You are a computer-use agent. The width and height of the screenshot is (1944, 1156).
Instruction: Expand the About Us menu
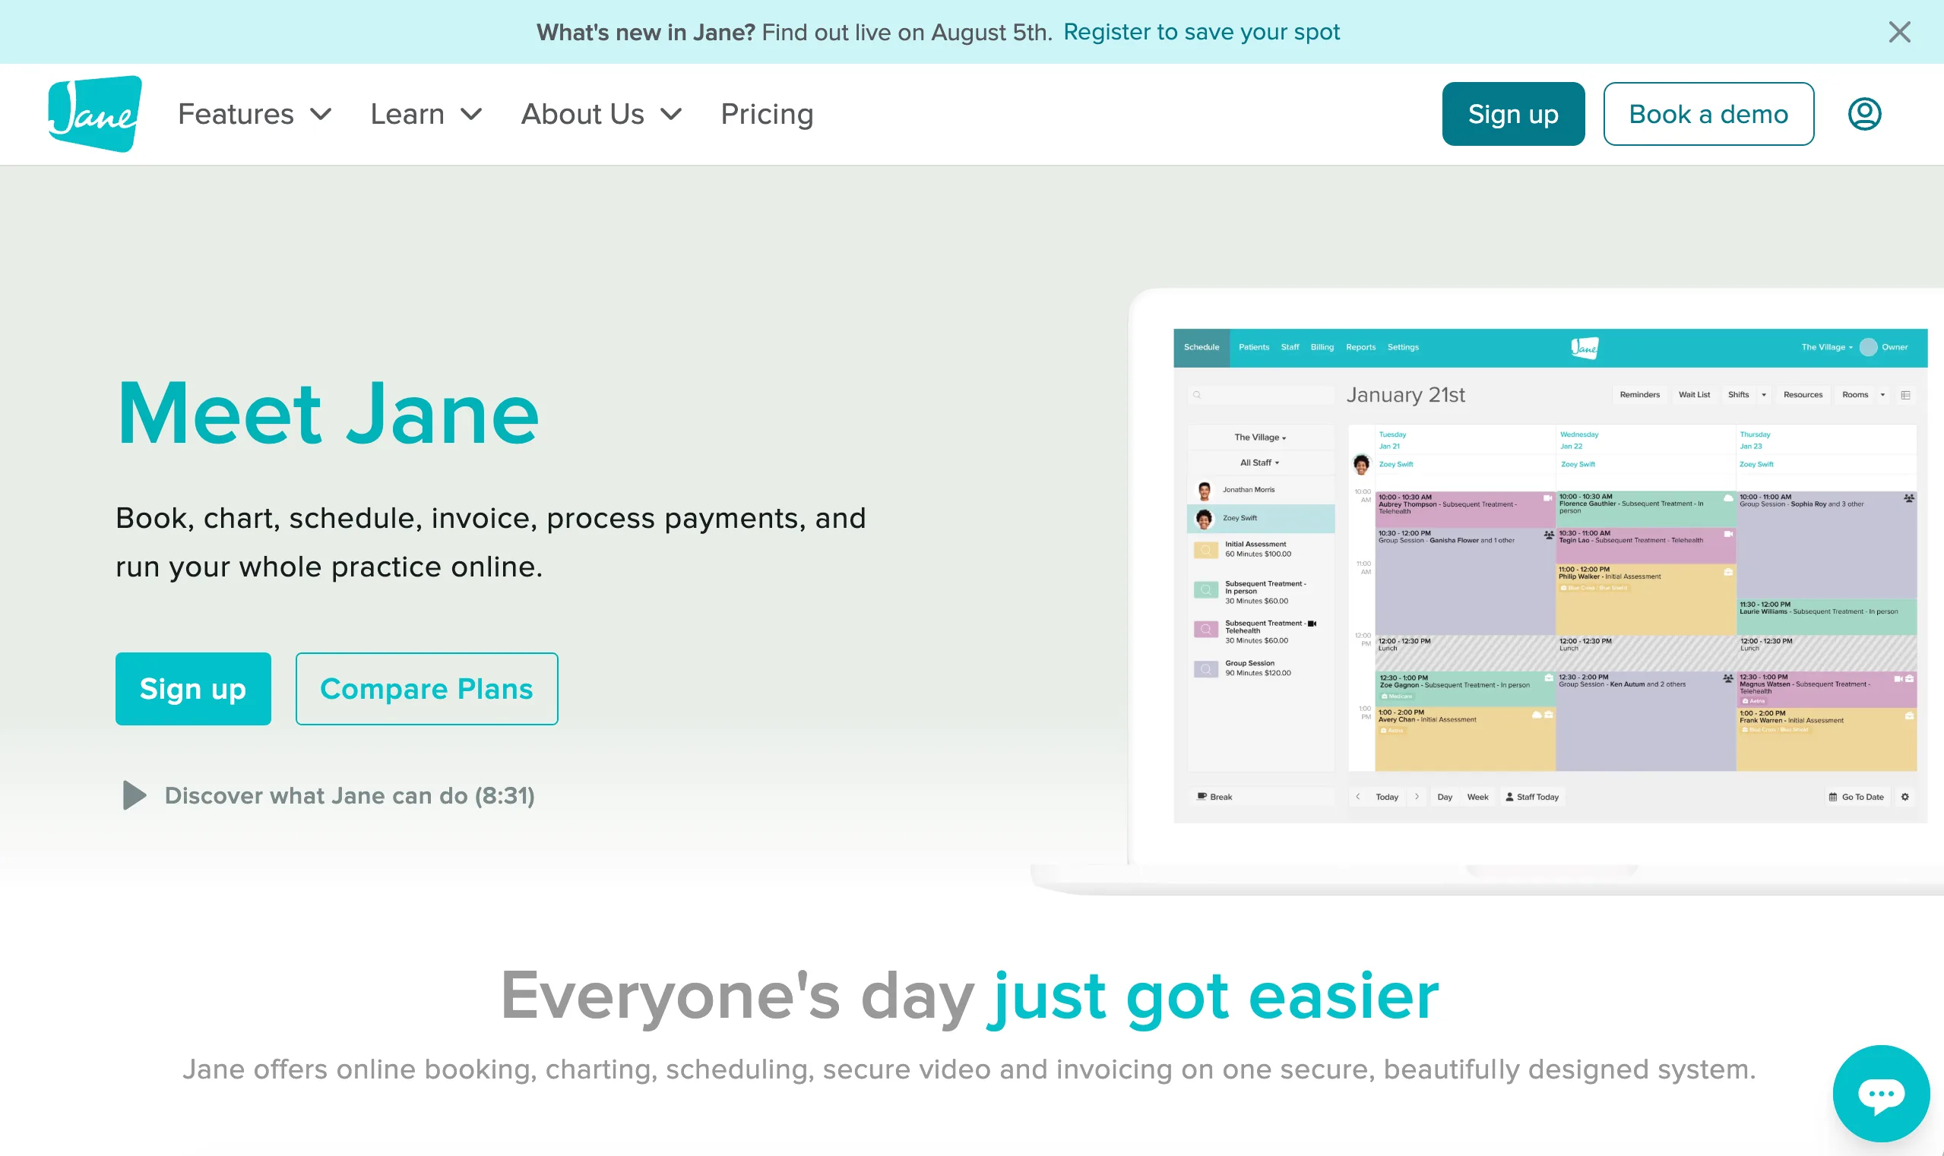(x=602, y=114)
